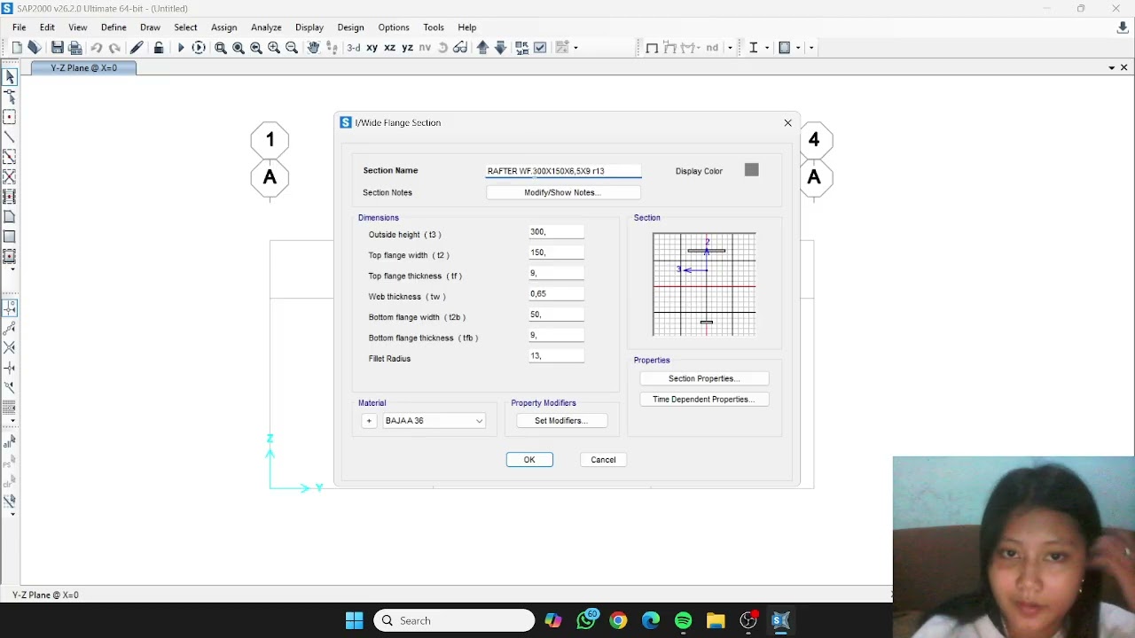Toggle the Object Shrink icon
The width and height of the screenshot is (1135, 638).
522,48
